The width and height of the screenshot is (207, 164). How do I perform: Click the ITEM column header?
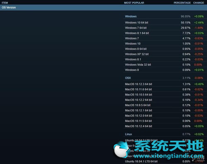5,3
